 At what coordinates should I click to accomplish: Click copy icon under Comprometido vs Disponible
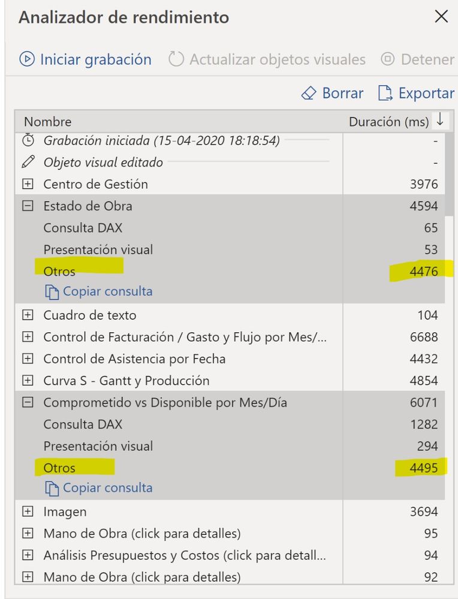52,488
